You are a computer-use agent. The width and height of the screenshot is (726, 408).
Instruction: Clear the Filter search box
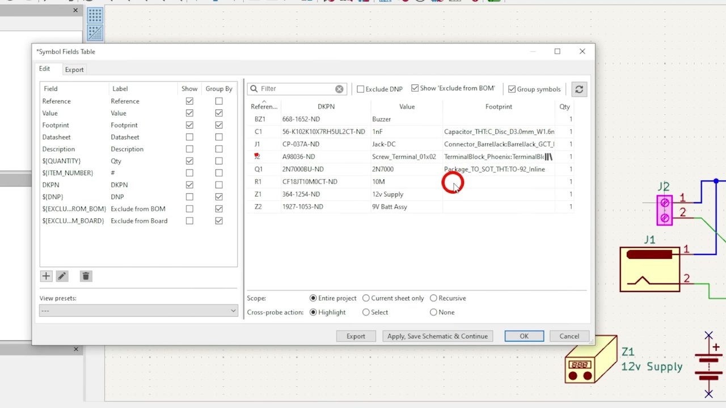[339, 89]
